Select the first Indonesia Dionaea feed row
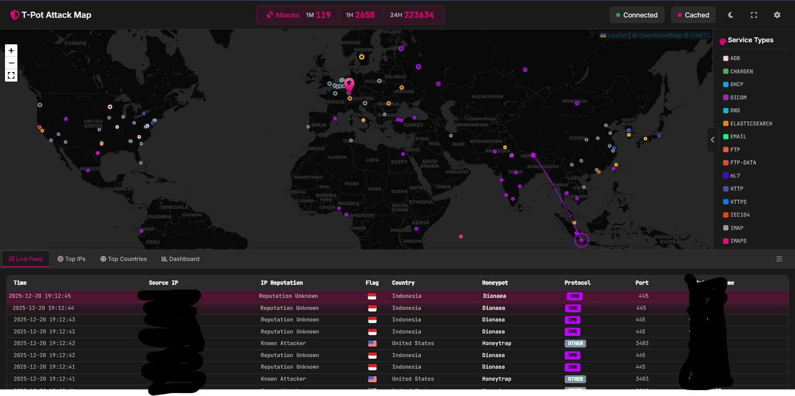Screen dimensions: 795x396 click(x=397, y=296)
